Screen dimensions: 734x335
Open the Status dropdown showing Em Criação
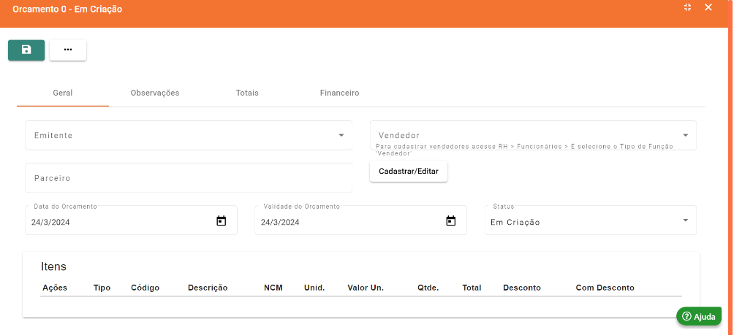tap(685, 221)
